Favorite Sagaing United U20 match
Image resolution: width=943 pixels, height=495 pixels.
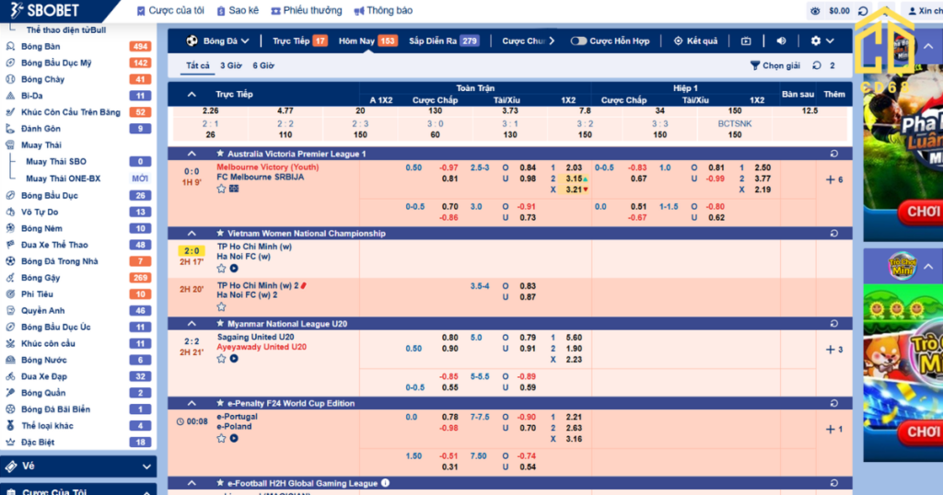tap(221, 359)
